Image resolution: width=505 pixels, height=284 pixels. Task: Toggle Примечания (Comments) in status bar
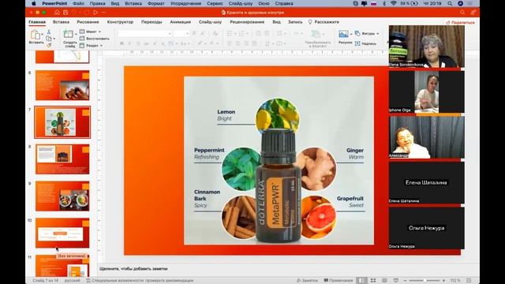click(x=339, y=281)
